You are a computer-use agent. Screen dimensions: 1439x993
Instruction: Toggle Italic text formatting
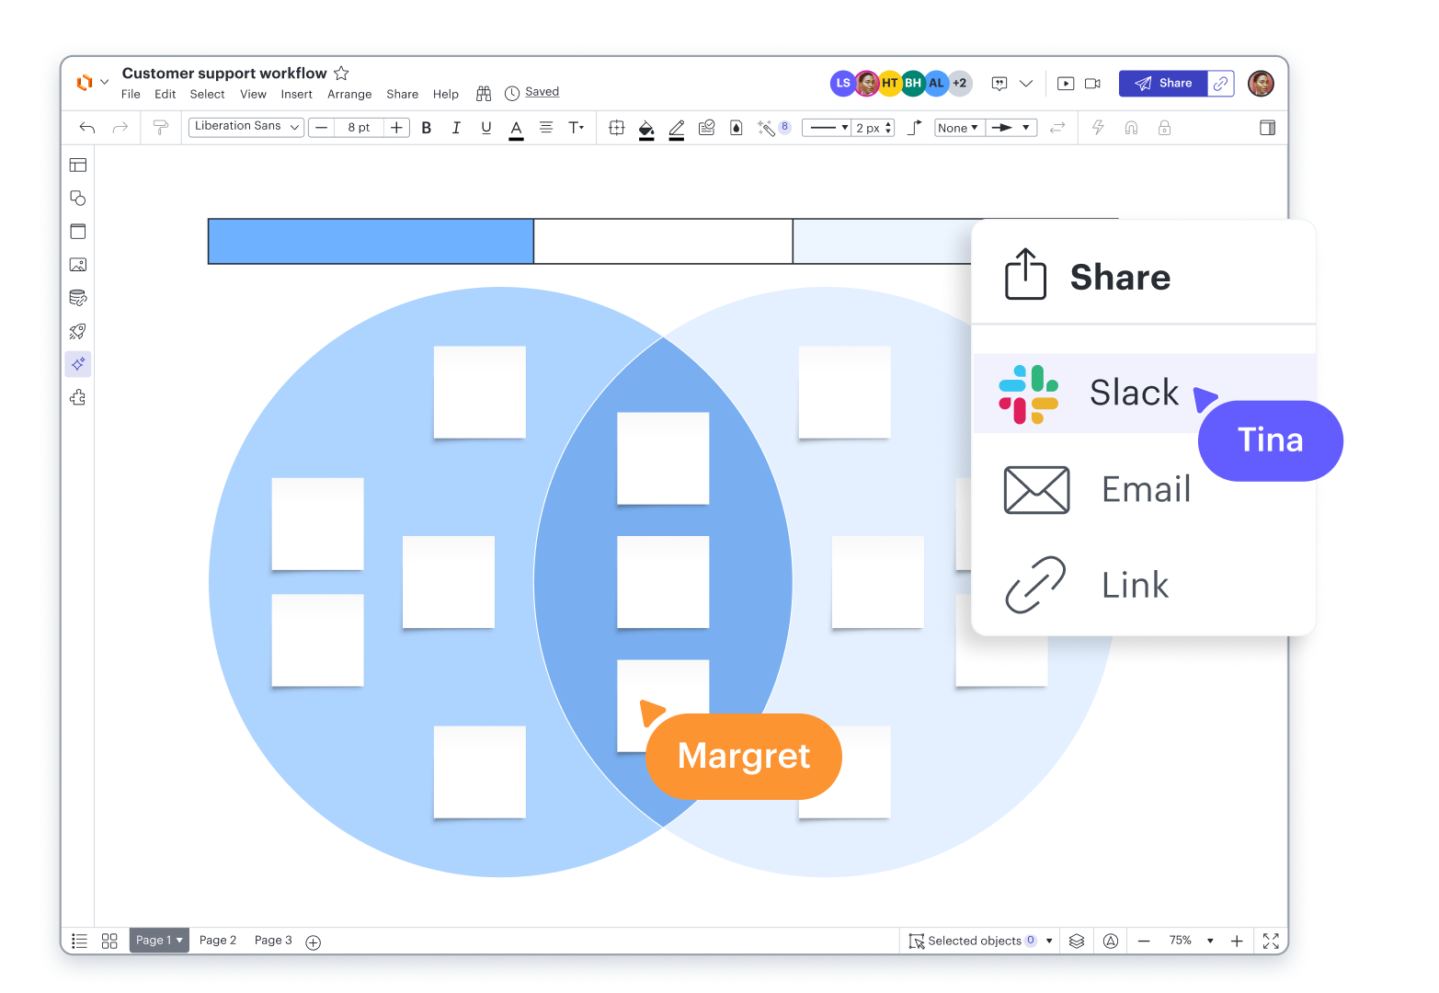(456, 128)
